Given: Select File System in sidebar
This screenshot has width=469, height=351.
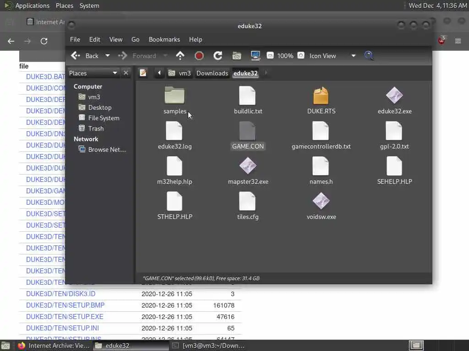Looking at the screenshot, I should point(99,118).
